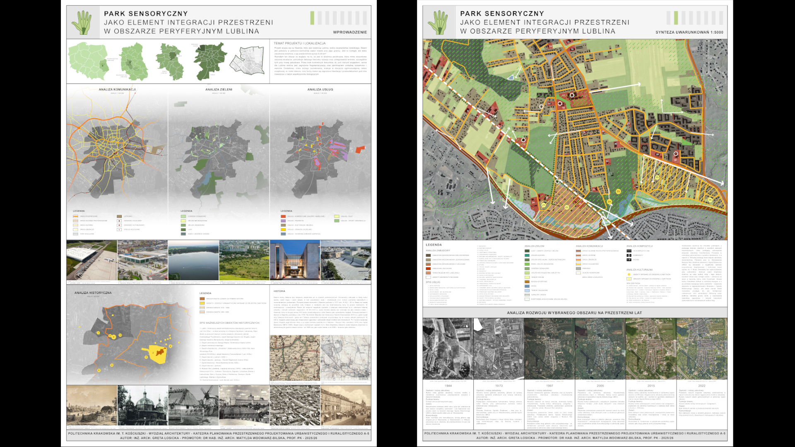Image resolution: width=795 pixels, height=447 pixels.
Task: Click the Wprowadzenie label in left header
Action: tap(350, 32)
